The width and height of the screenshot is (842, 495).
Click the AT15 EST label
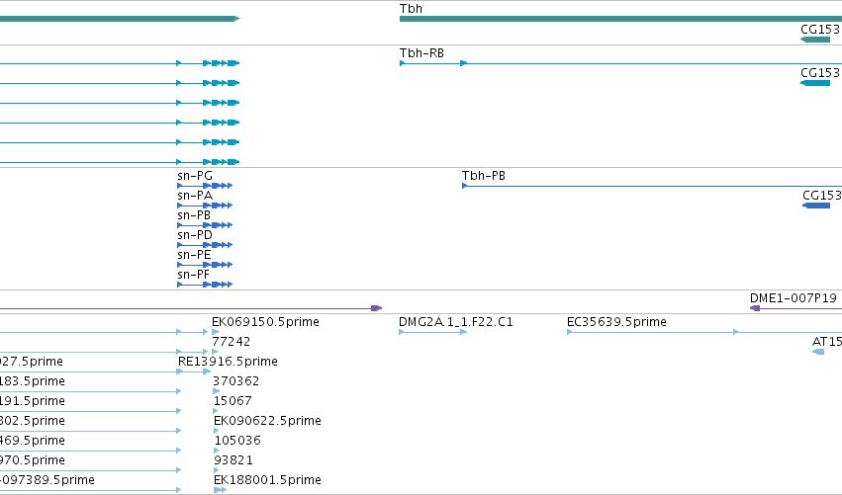click(x=826, y=342)
